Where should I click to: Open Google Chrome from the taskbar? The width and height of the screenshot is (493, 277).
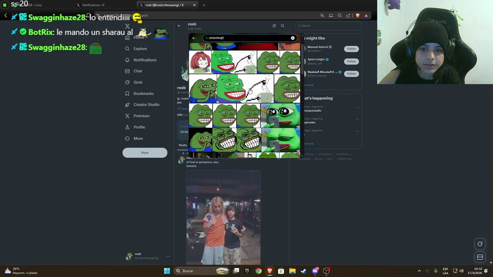pos(258,271)
